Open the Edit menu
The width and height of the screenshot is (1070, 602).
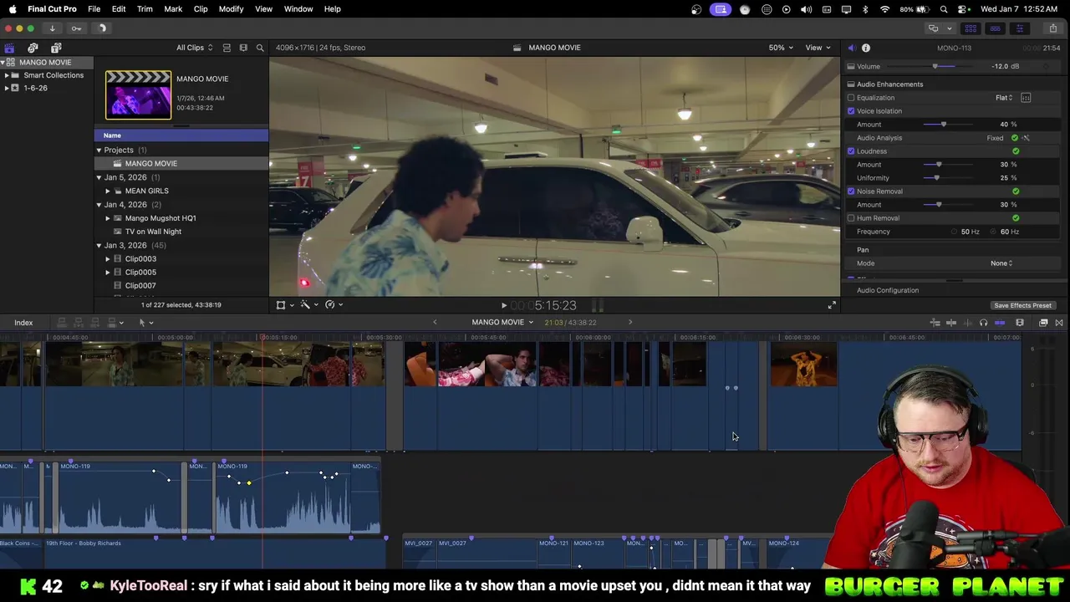point(119,9)
